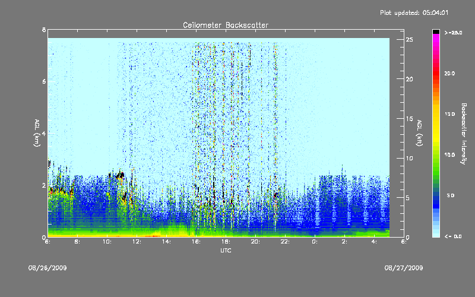Screen dimensions: 475x297
Task: Click the "20:" UTC tick label
Action: 255,242
